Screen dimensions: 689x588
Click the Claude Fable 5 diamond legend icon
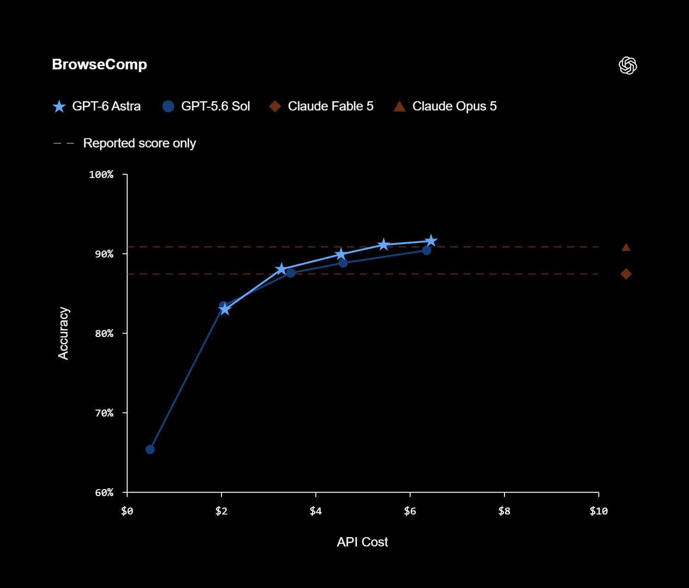tap(275, 106)
